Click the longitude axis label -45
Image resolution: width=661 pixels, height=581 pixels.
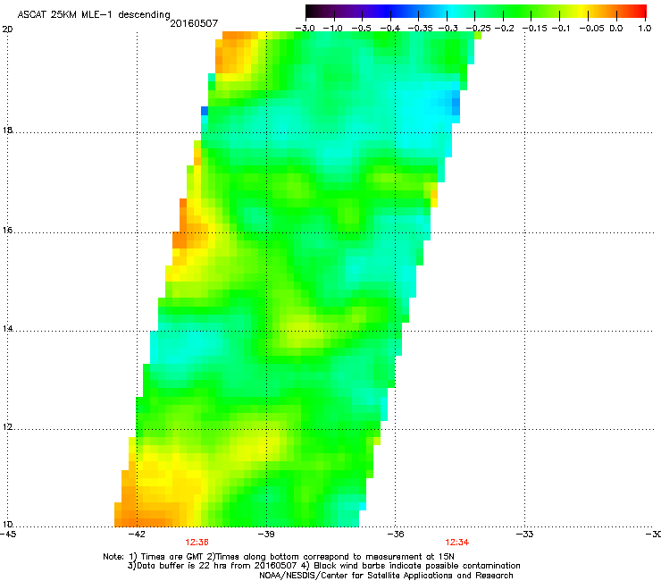[8, 535]
